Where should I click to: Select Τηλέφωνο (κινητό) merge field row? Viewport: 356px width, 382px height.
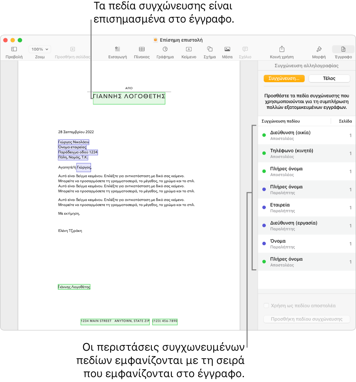pyautogui.click(x=307, y=153)
